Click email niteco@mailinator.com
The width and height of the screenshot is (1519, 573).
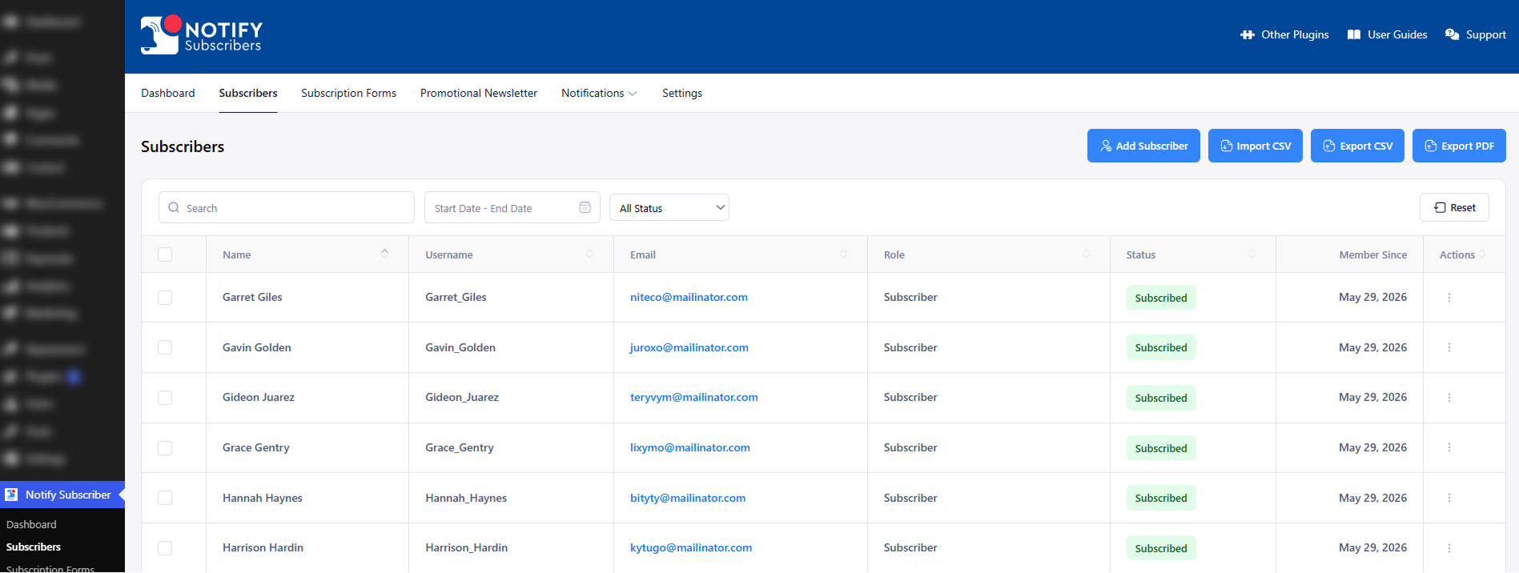pos(689,297)
